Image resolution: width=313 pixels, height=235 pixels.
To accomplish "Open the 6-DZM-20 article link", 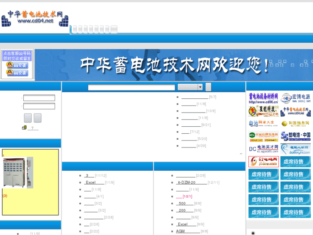I will tap(192, 182).
